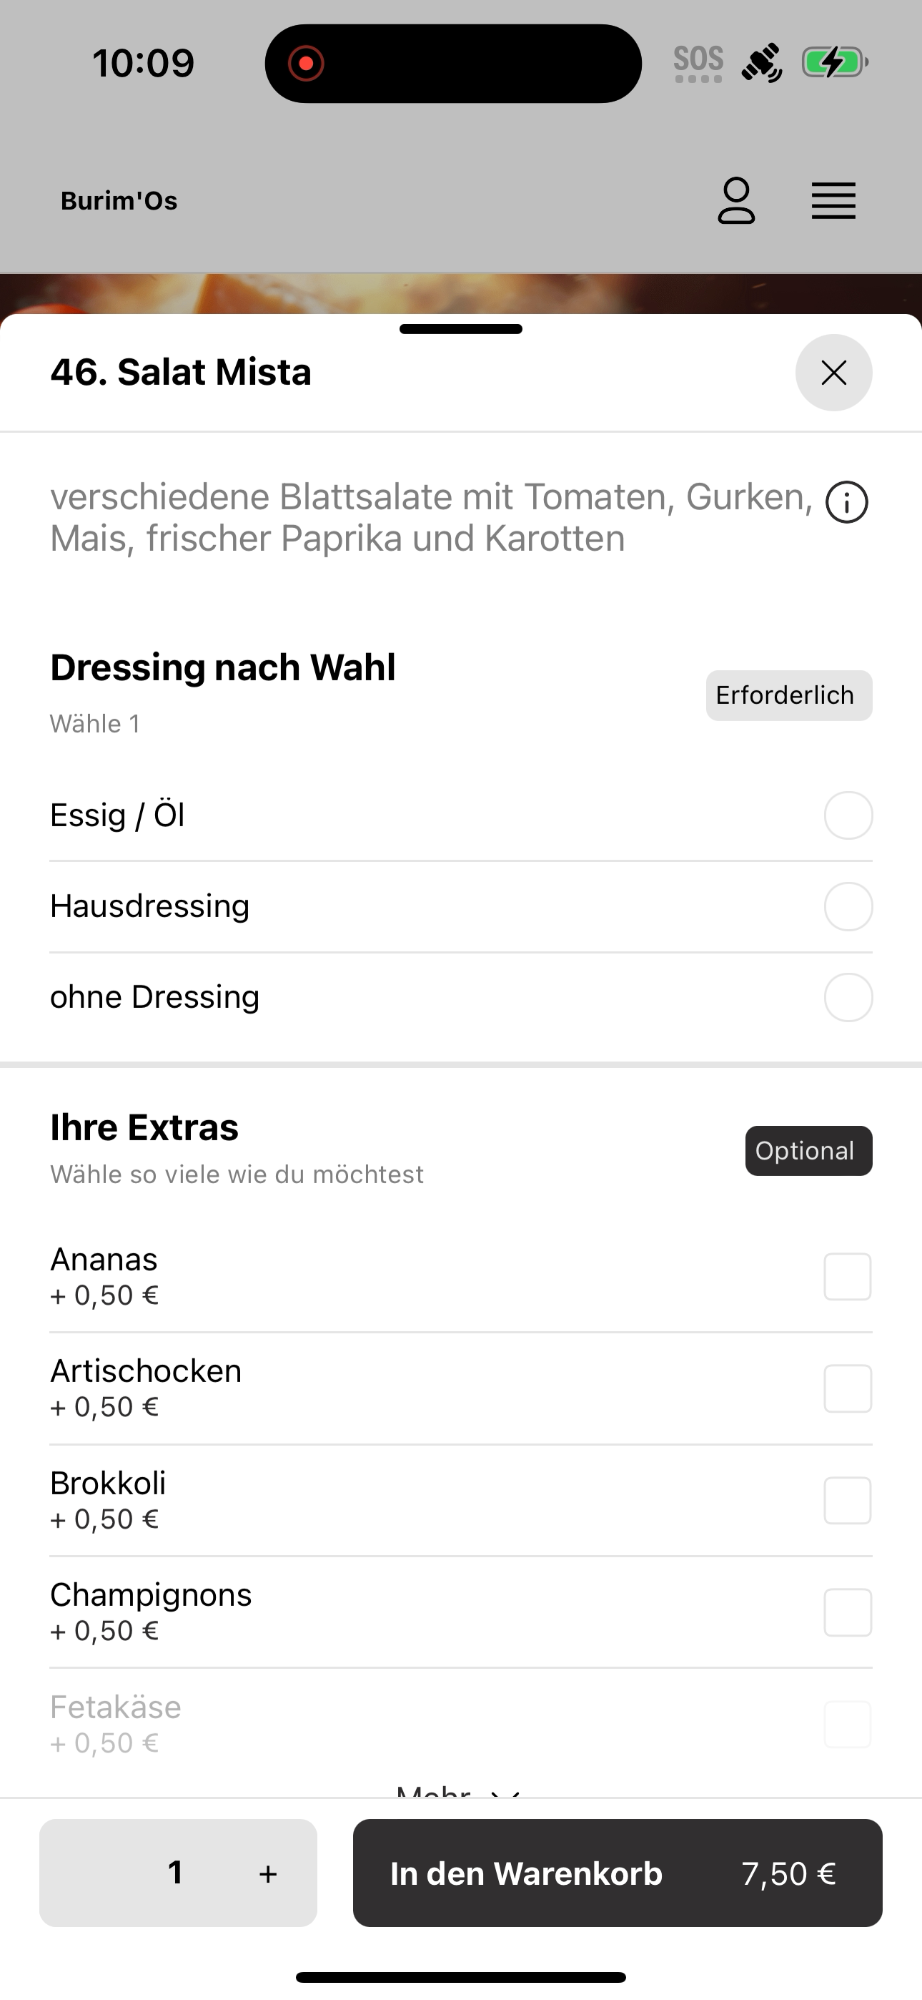
Task: Tap the battery charging status icon
Action: click(x=834, y=62)
